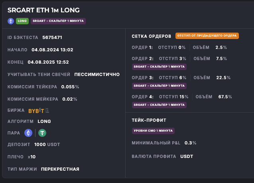Click the green LONG badge in header
This screenshot has width=254, height=183.
click(22, 21)
